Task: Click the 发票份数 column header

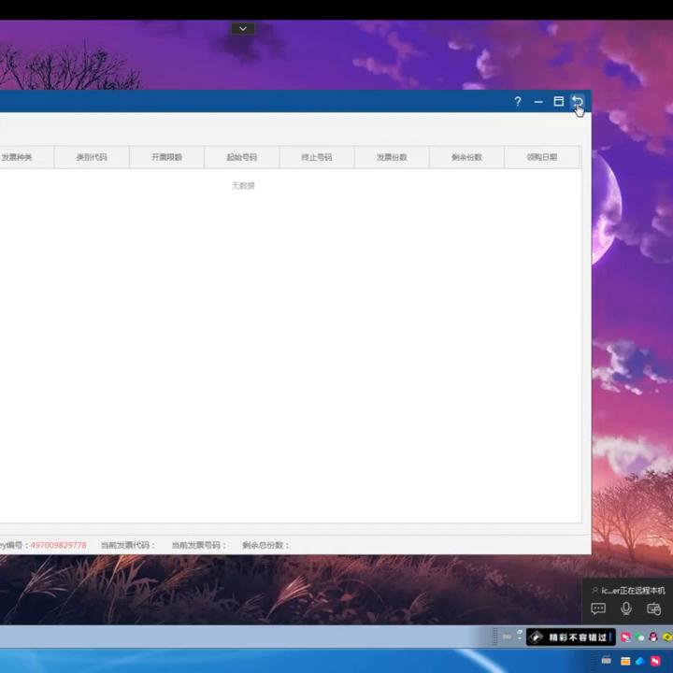Action: pos(392,157)
